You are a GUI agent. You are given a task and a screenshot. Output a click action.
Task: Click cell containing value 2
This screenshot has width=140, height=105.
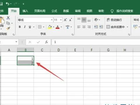pyautogui.click(x=25, y=63)
